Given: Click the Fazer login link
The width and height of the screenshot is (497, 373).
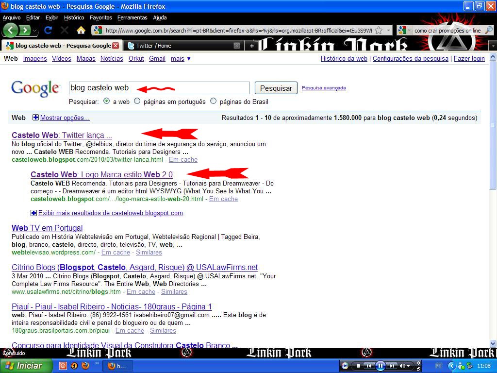Looking at the screenshot, I should tap(469, 59).
